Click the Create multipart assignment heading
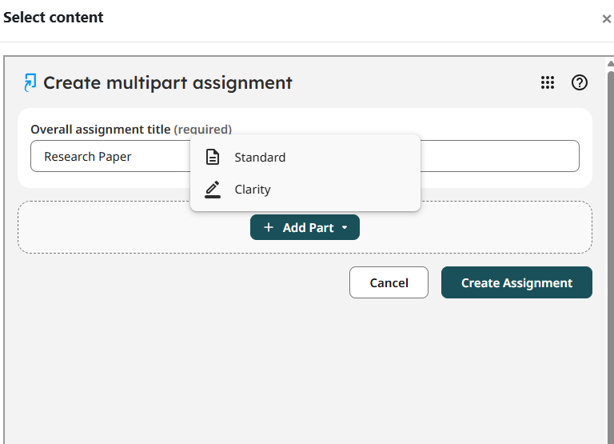The image size is (614, 444). click(x=168, y=82)
